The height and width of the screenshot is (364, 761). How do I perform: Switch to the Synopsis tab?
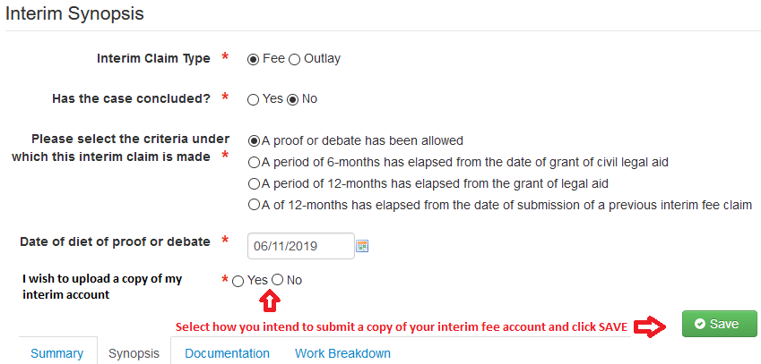(134, 353)
